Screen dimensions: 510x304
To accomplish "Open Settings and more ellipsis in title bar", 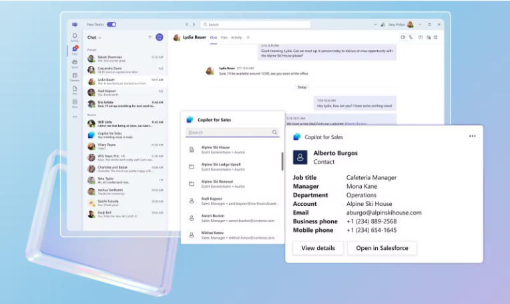I will (x=375, y=25).
